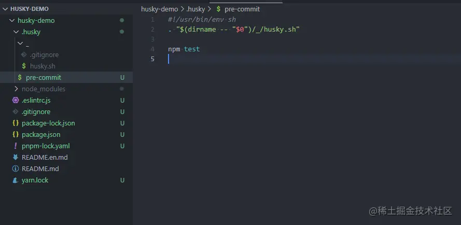Click the U status badge of .eslintrc.js
The height and width of the screenshot is (225, 461).
122,100
